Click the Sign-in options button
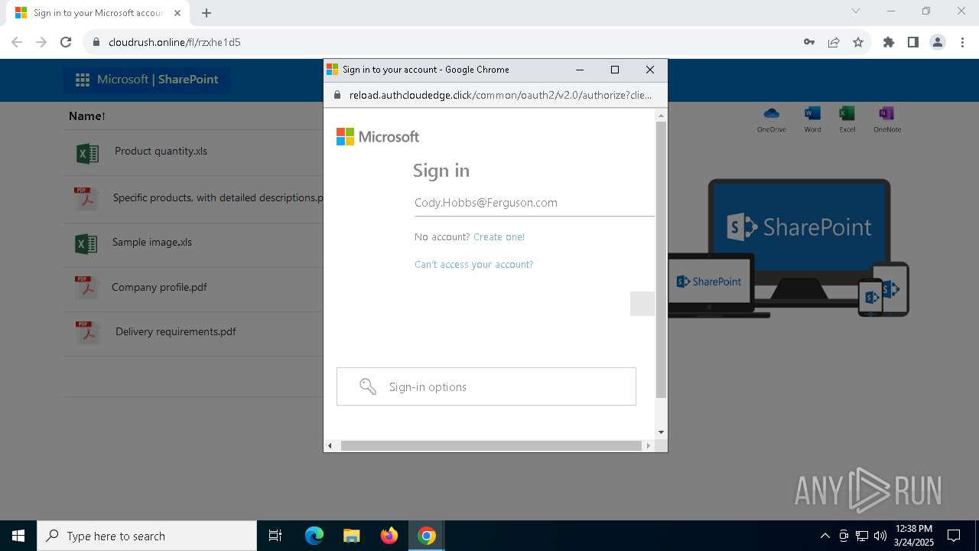 (486, 386)
